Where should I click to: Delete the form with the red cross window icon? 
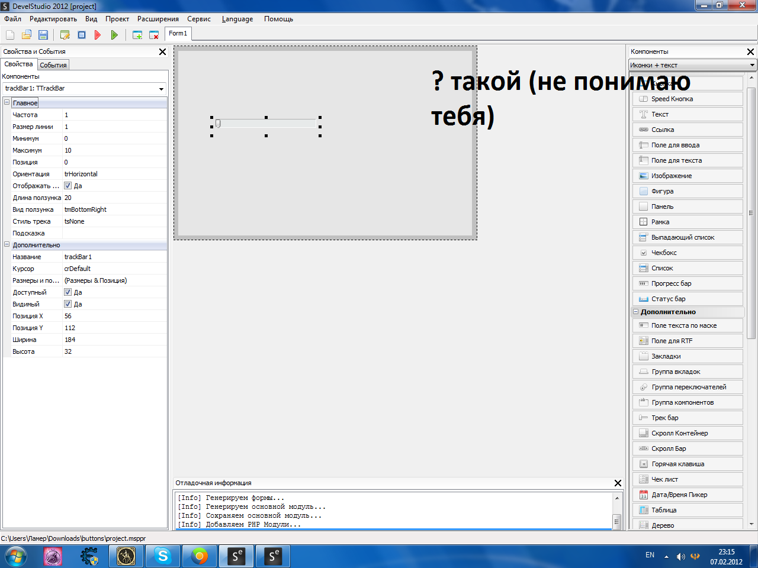[x=154, y=35]
